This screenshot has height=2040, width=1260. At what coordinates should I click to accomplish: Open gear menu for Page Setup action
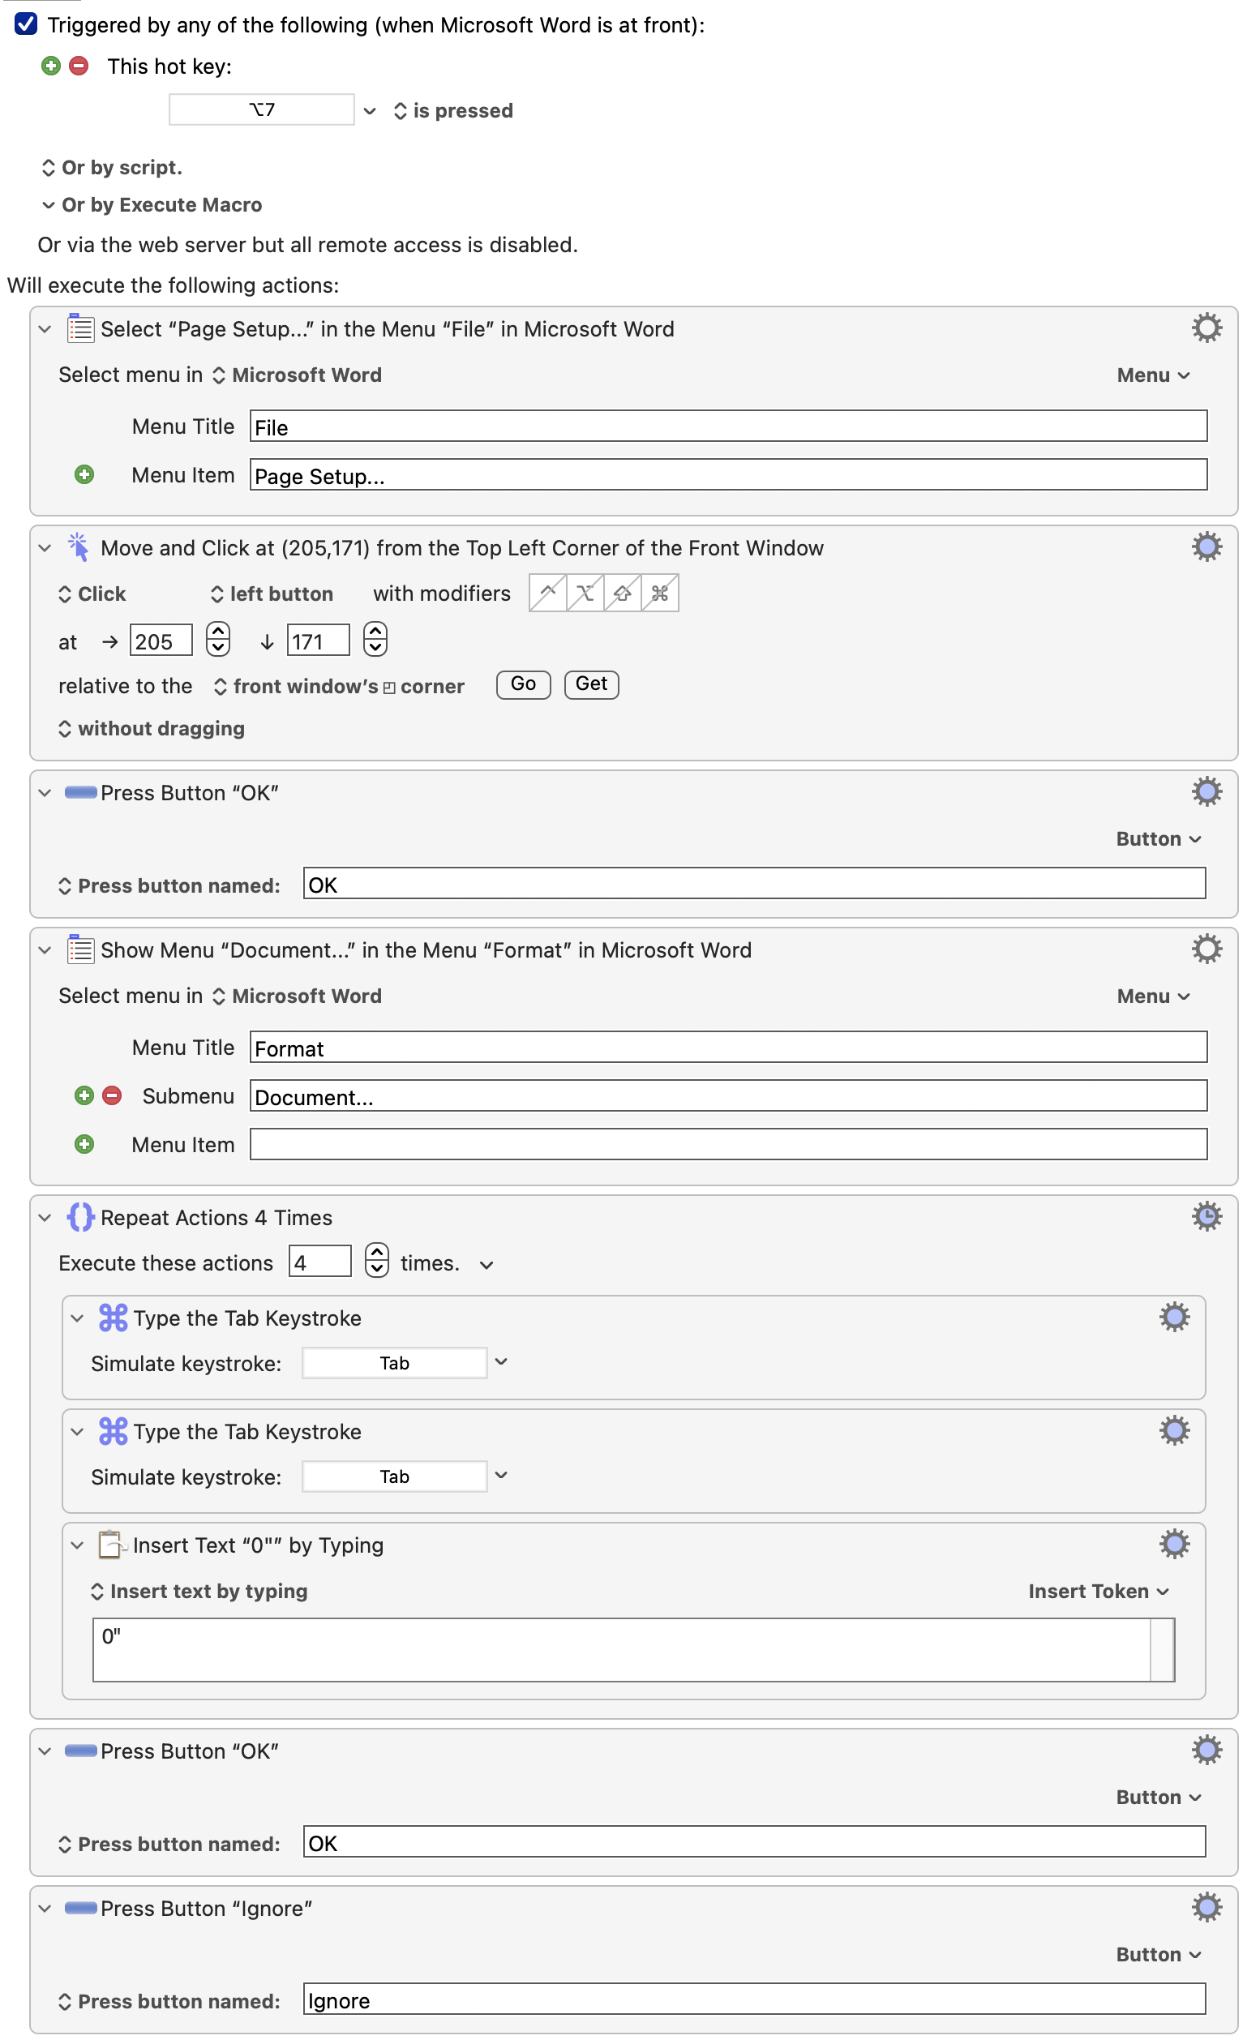coord(1206,328)
